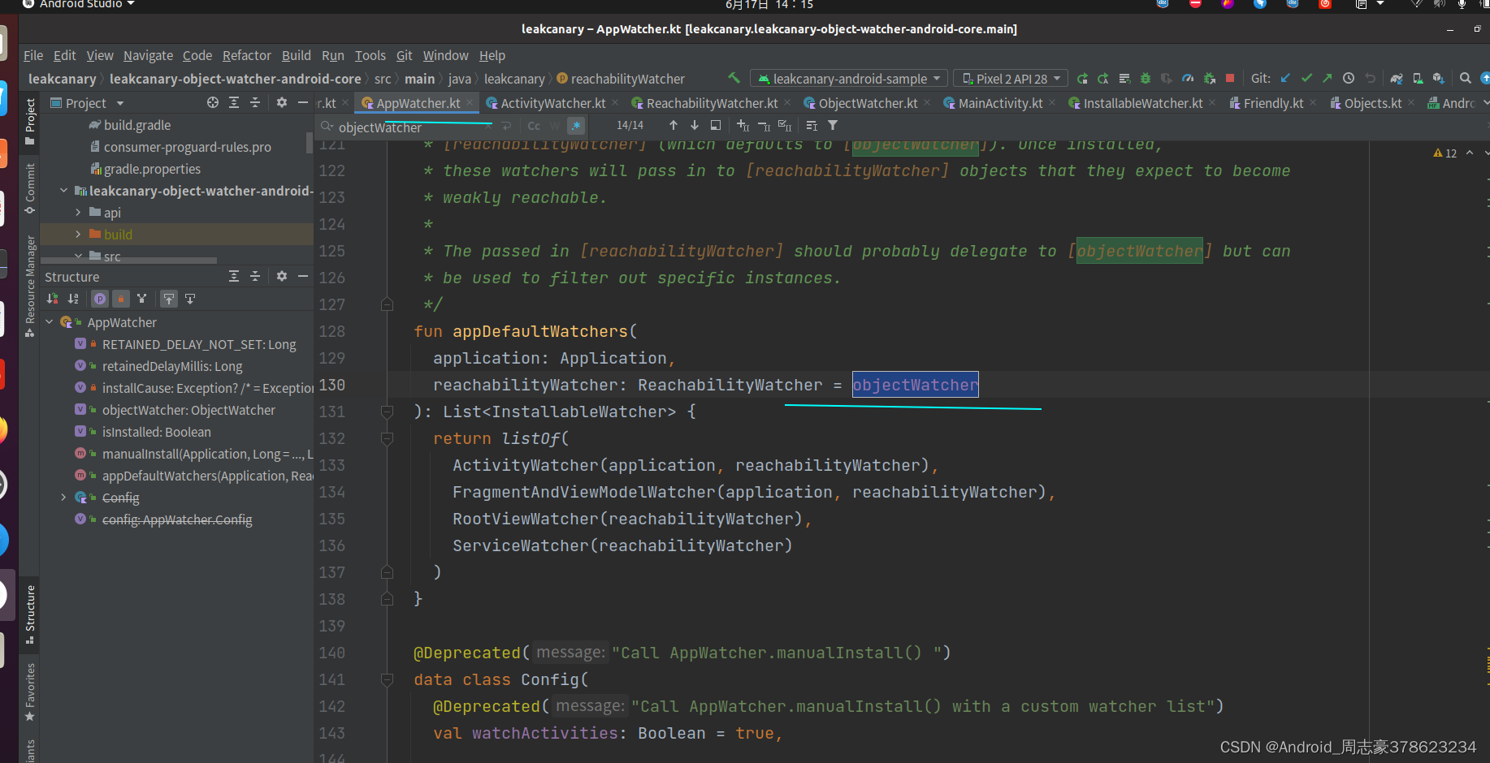
Task: Open the SDK Manager icon
Action: [x=1439, y=79]
